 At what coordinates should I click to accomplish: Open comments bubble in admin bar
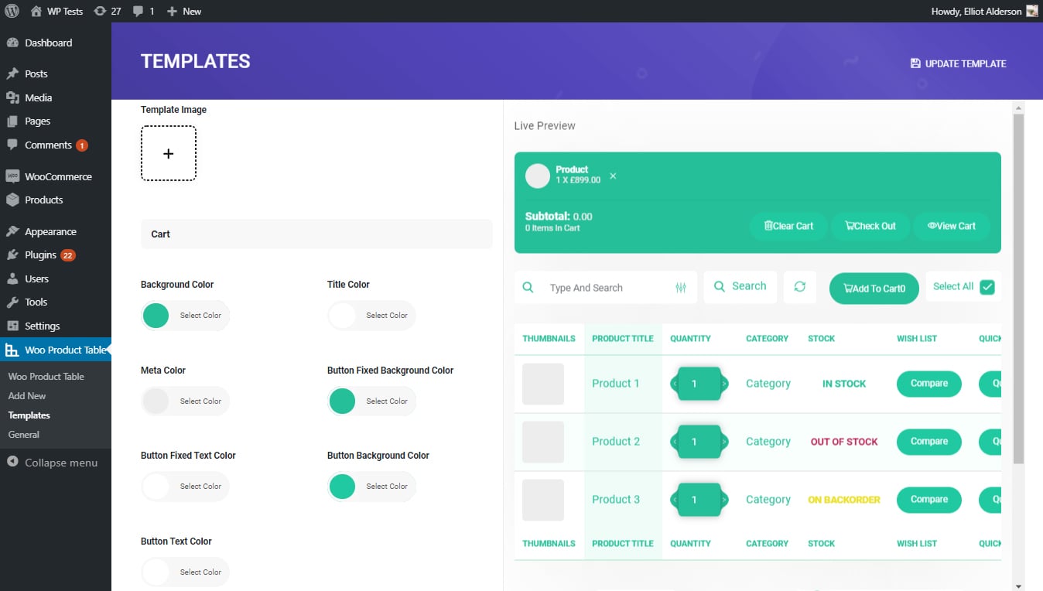click(x=143, y=11)
